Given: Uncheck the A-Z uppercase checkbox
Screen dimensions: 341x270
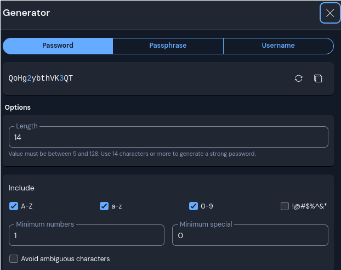Looking at the screenshot, I should [14, 206].
